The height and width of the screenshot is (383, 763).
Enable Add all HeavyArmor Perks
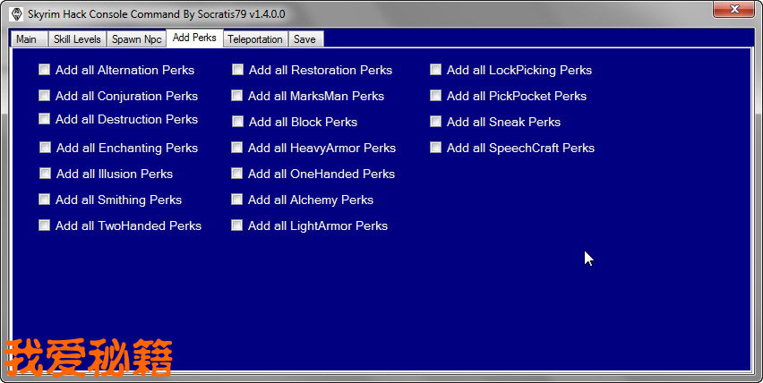[x=237, y=148]
